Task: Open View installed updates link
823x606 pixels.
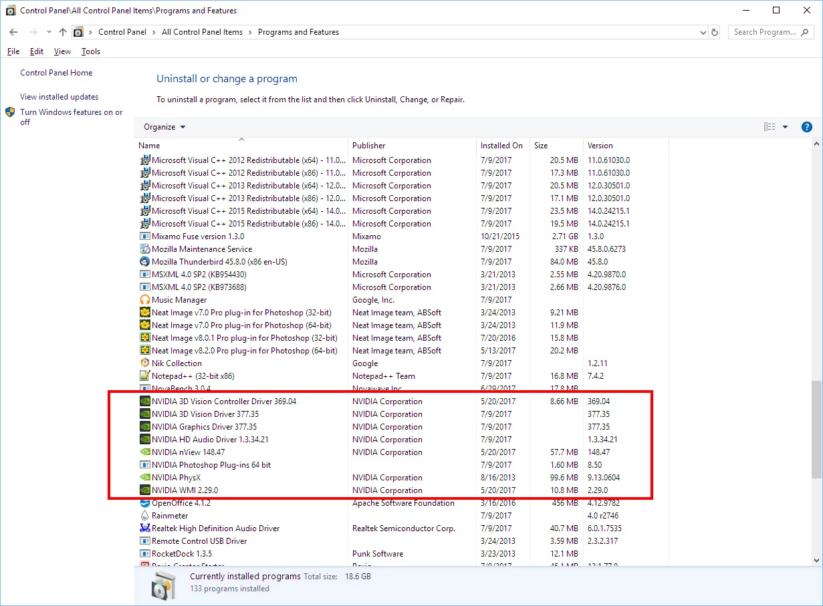Action: coord(59,97)
